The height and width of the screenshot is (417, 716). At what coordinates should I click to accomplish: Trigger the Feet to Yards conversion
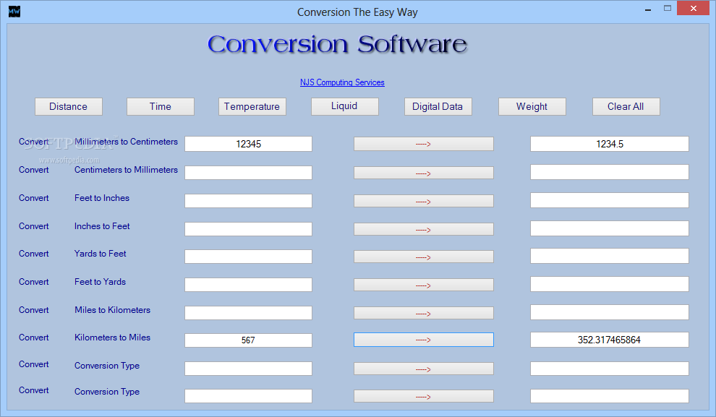click(423, 284)
